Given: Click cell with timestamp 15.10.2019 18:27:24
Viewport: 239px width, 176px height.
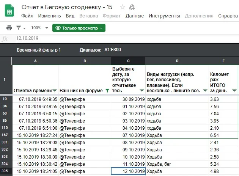Looking at the screenshot, I should [x=35, y=135].
